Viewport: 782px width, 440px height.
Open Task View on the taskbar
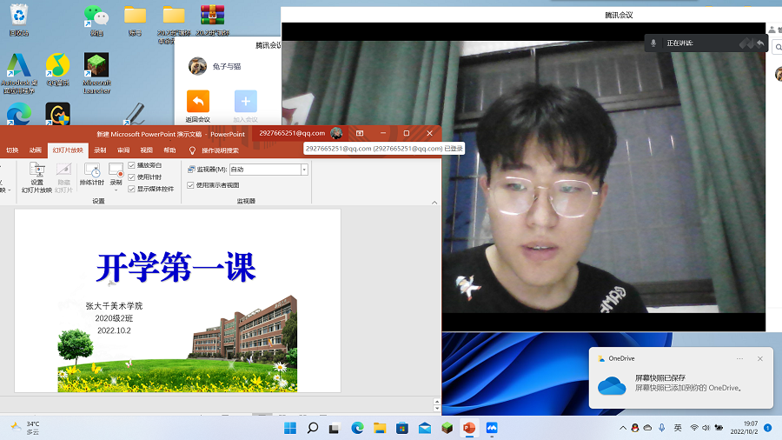[x=335, y=428]
